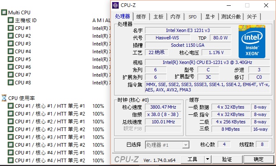Click chip icon for 核心 #4 / HTT 單元 #1

click(11, 152)
